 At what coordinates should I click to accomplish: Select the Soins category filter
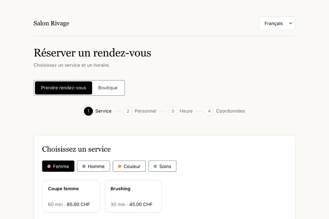pos(162,166)
